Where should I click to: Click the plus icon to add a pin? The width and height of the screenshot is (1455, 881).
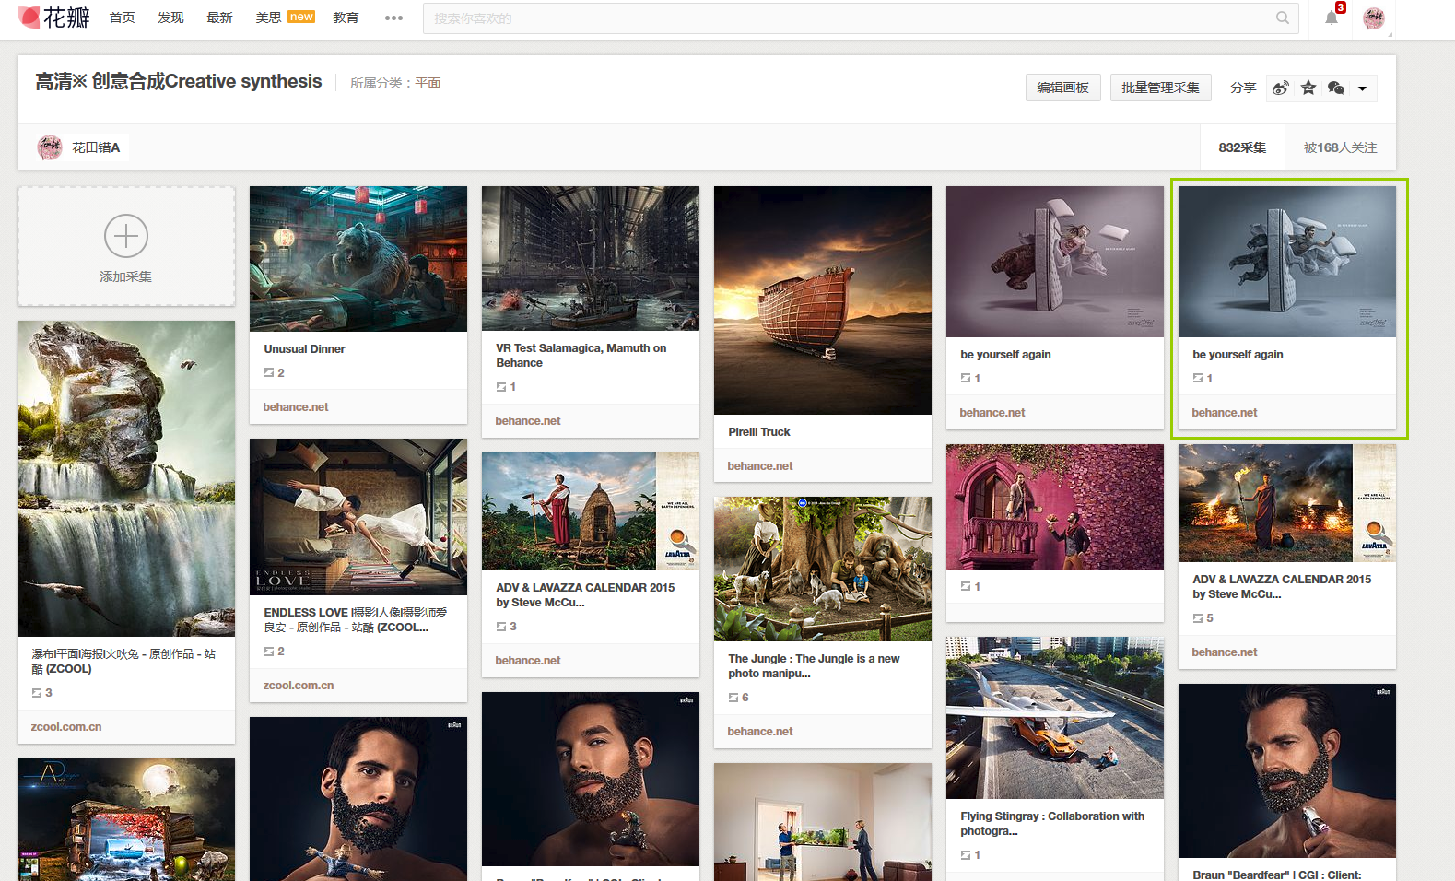click(x=126, y=236)
